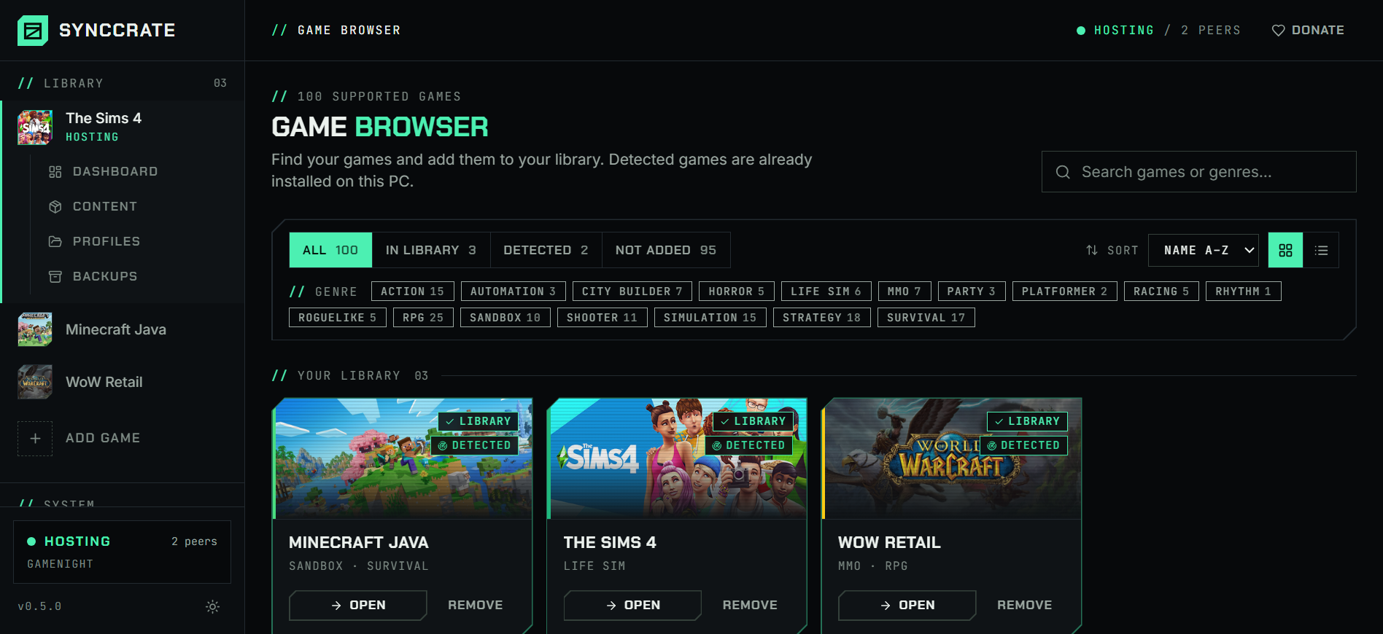Select the Not Added 95 tab
Viewport: 1383px width, 634px height.
pos(666,250)
